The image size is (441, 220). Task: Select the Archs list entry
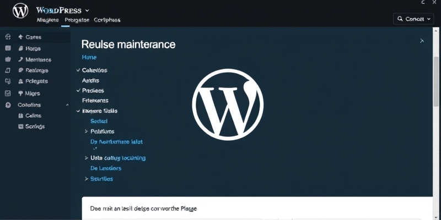pyautogui.click(x=90, y=80)
